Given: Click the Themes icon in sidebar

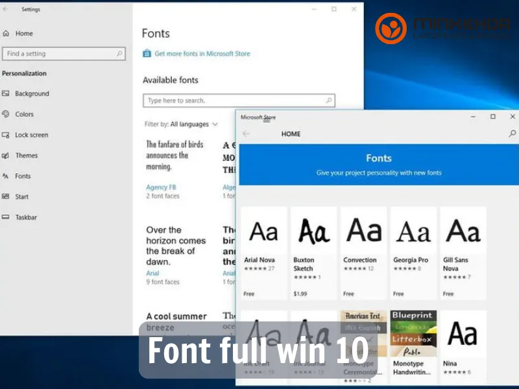Looking at the screenshot, I should 5,156.
